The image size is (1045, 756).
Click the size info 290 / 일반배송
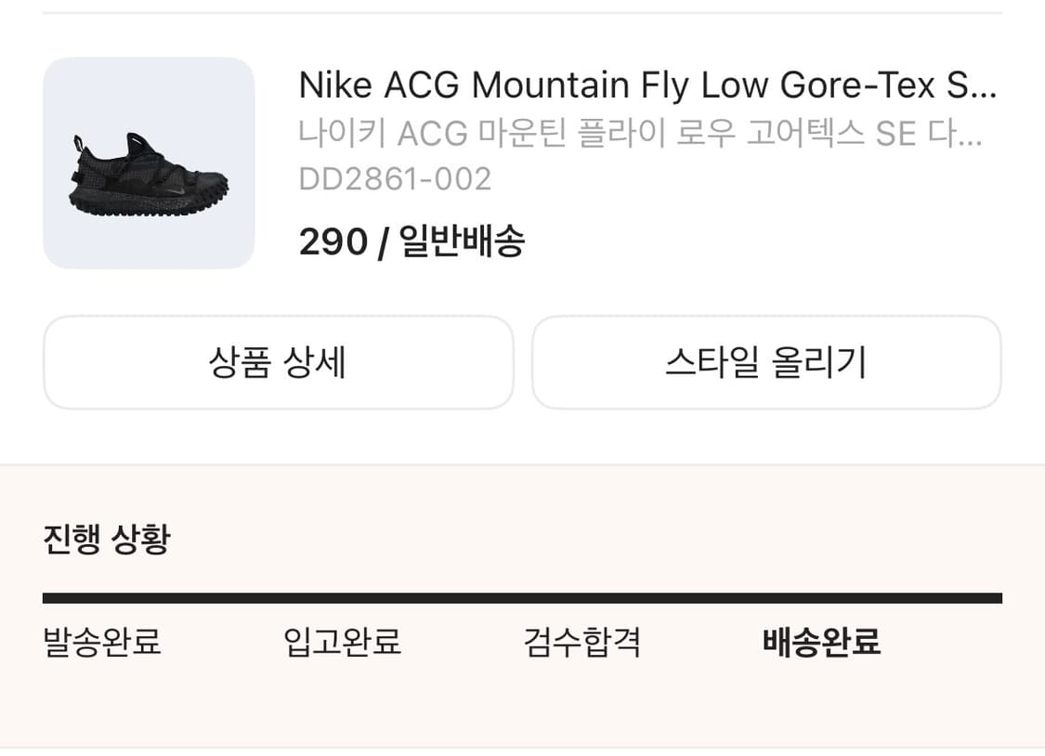(411, 241)
